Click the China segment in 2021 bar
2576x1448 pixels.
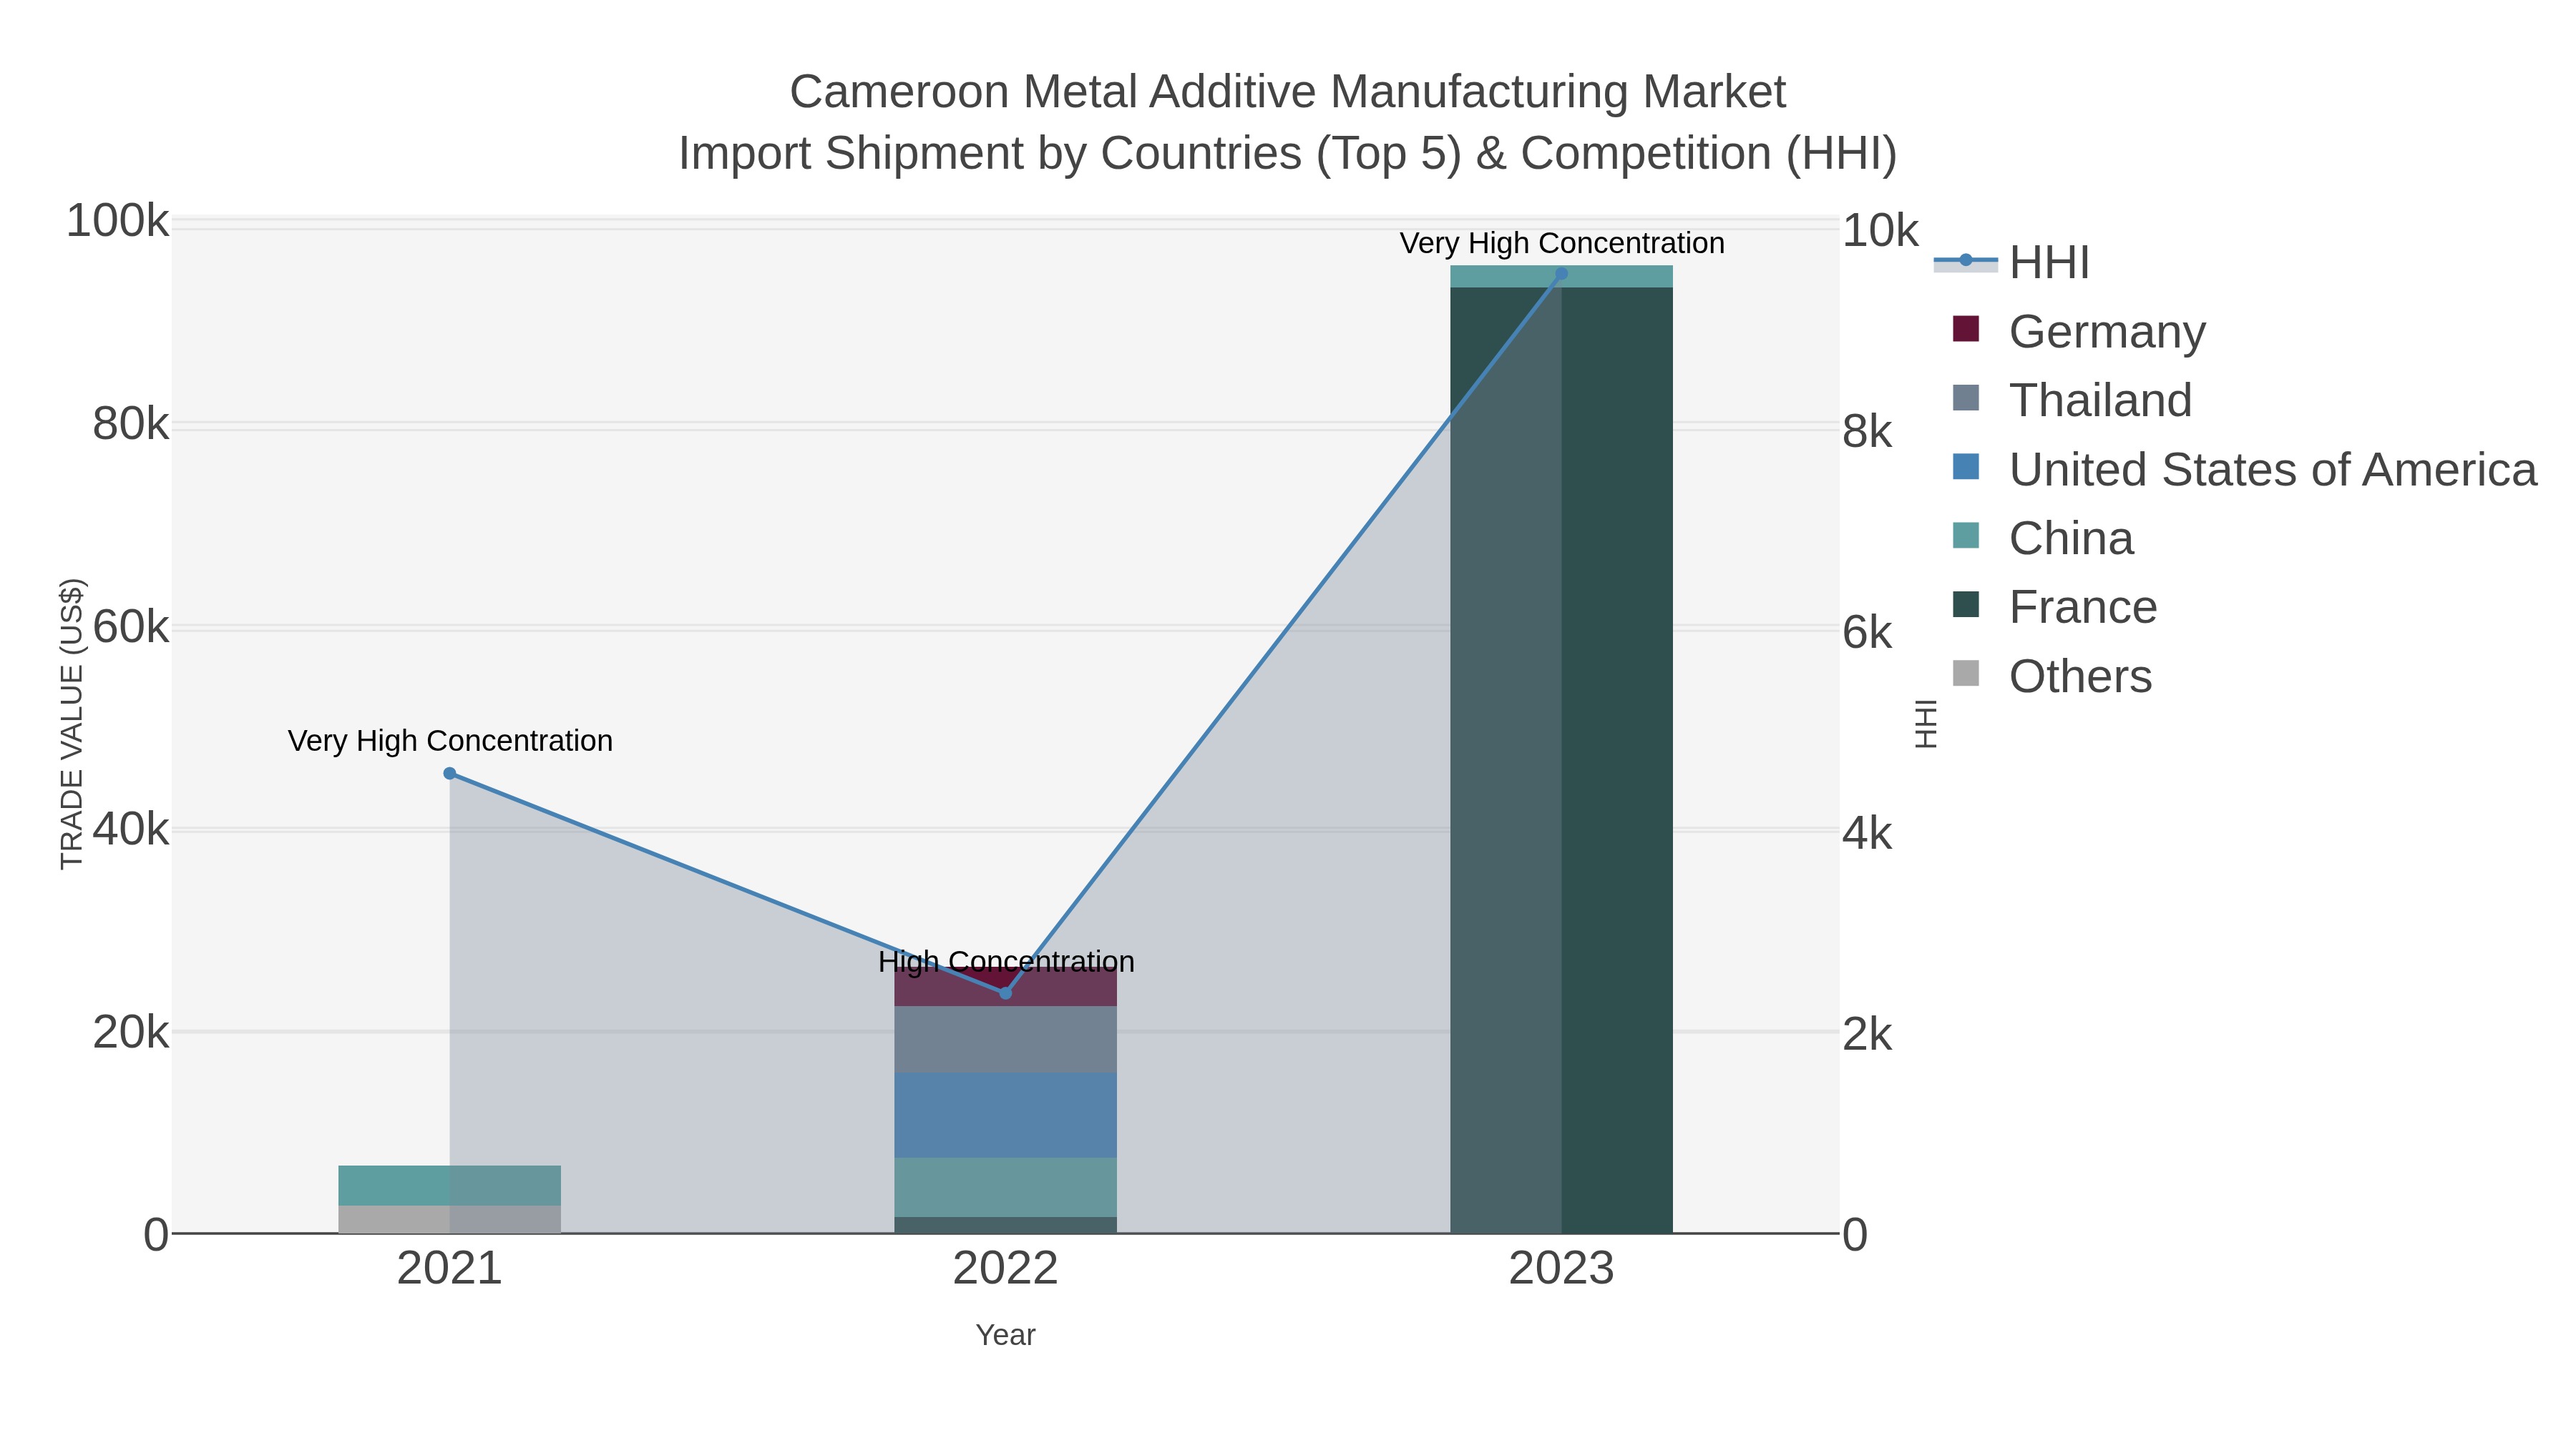(x=450, y=1185)
